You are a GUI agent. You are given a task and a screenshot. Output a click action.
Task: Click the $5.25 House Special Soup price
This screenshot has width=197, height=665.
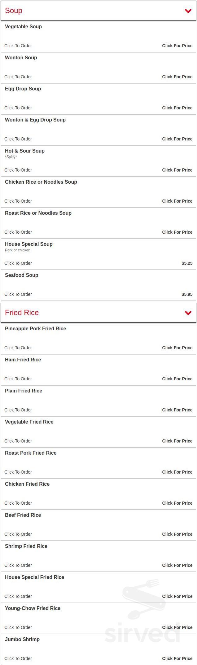[x=187, y=263]
